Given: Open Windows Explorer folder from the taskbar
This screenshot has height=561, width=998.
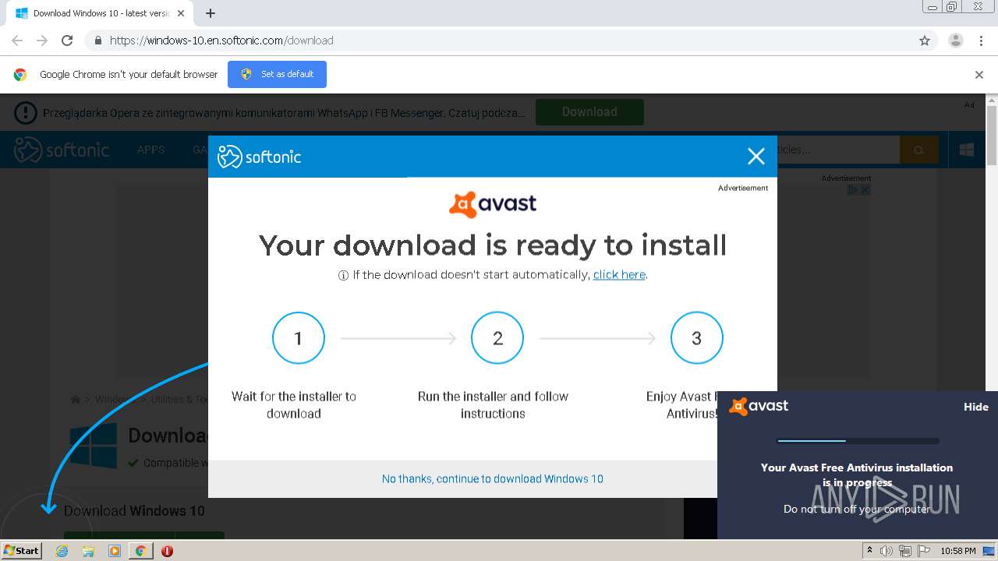Looking at the screenshot, I should [x=88, y=551].
